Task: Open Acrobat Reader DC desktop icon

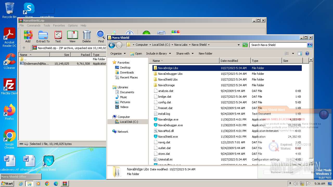Action: point(9,38)
